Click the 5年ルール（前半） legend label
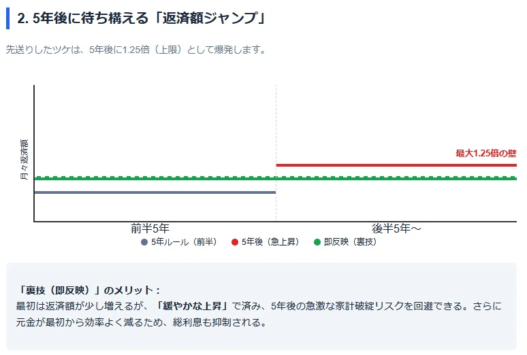Image resolution: width=527 pixels, height=355 pixels. (185, 242)
